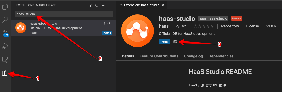Open the Manage gear next to Install
The image size is (282, 92).
click(175, 42)
